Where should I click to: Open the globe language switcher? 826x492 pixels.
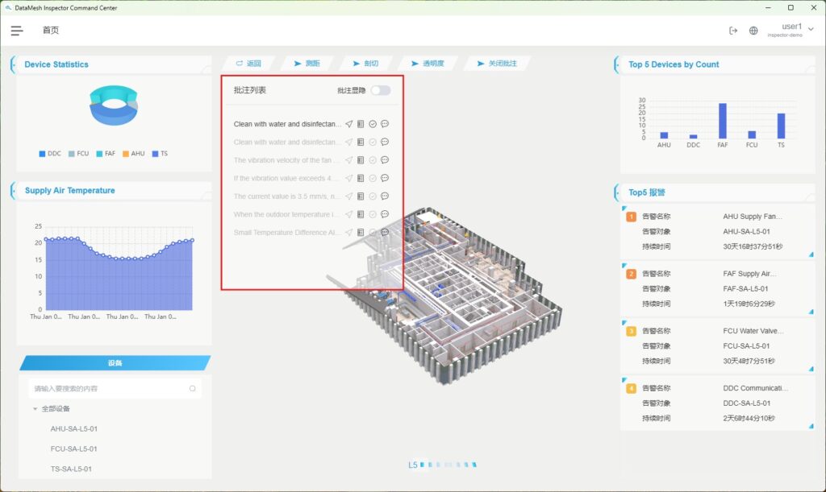coord(753,31)
